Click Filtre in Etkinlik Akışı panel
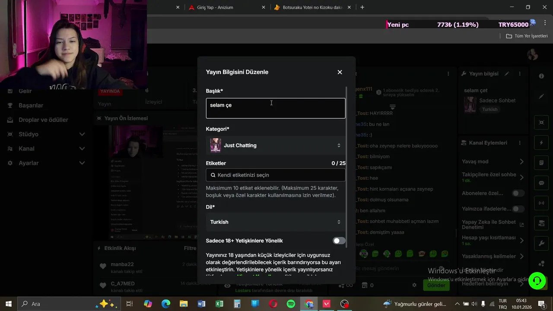The width and height of the screenshot is (553, 311). click(190, 248)
